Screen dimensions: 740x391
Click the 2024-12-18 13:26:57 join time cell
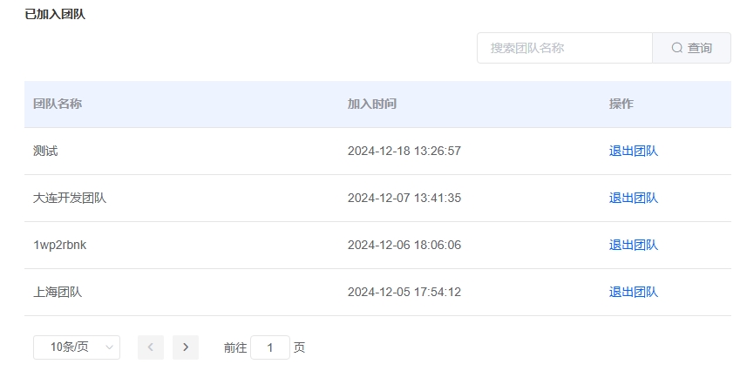(x=404, y=151)
